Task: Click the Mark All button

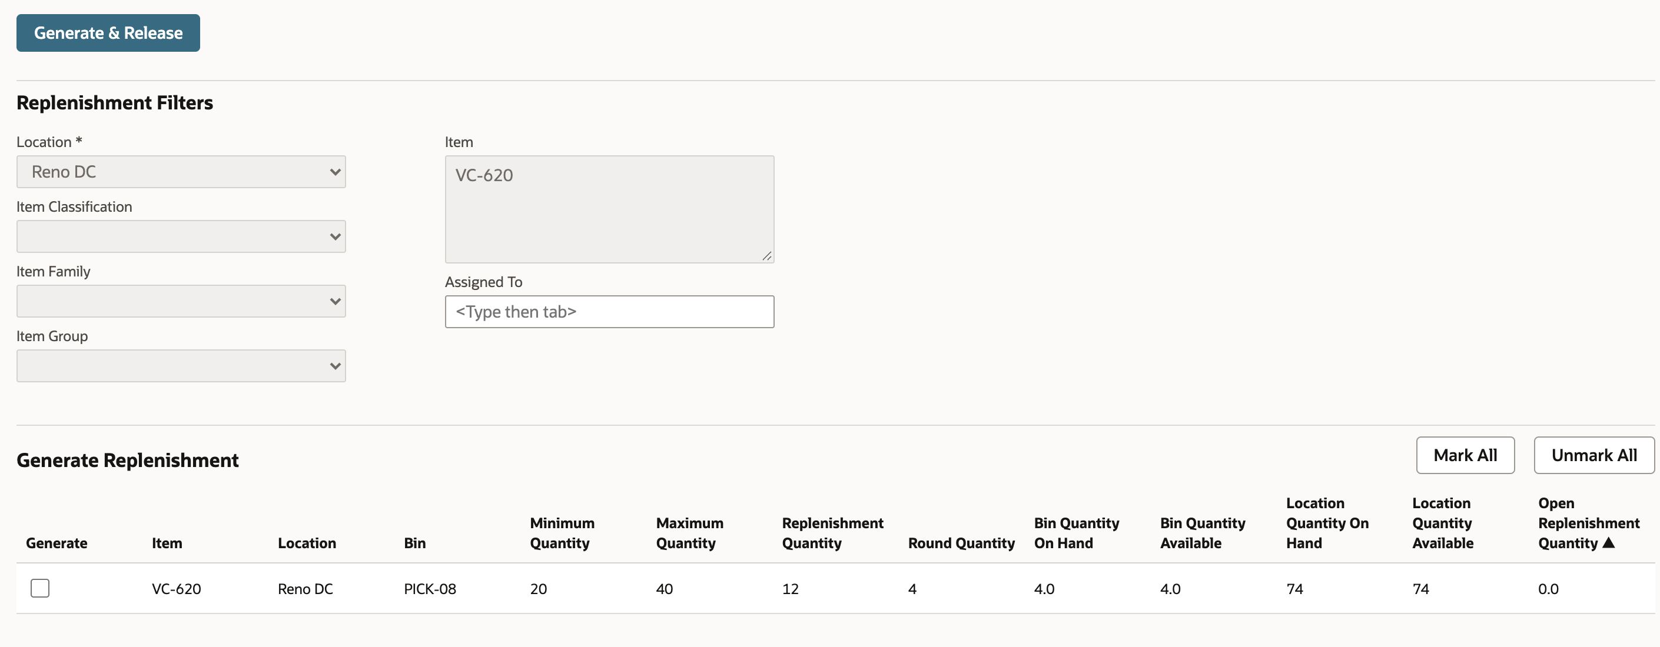Action: [x=1465, y=455]
